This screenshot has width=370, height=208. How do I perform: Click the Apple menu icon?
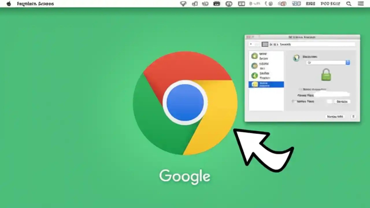pos(8,4)
